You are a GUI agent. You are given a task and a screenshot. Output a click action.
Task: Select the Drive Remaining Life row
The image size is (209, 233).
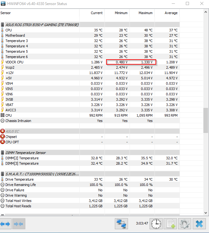click(x=90, y=185)
